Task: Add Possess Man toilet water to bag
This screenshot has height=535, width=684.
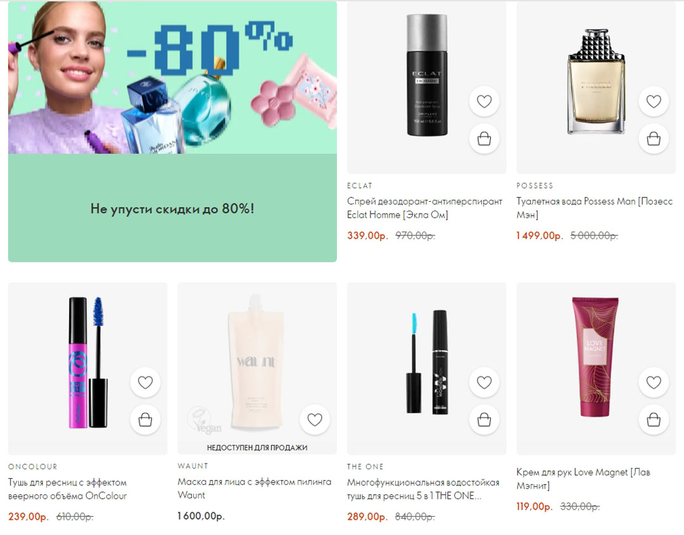Action: pyautogui.click(x=654, y=139)
